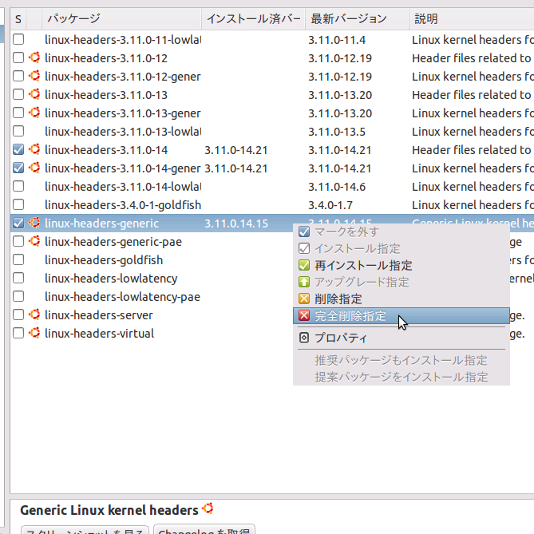534x534 pixels.
Task: Click Ubuntu icon beside linux-headers-server
Action: 34,314
